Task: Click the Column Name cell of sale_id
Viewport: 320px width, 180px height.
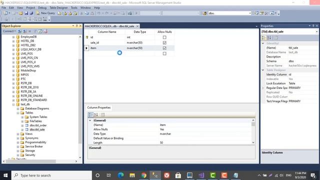Action: coord(107,42)
